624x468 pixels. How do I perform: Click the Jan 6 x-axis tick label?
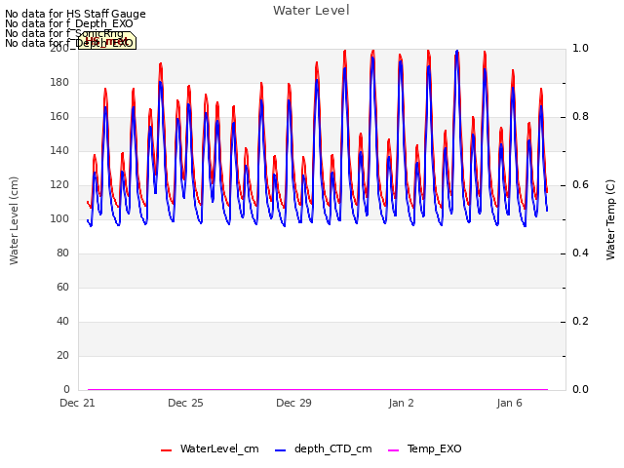click(x=509, y=403)
